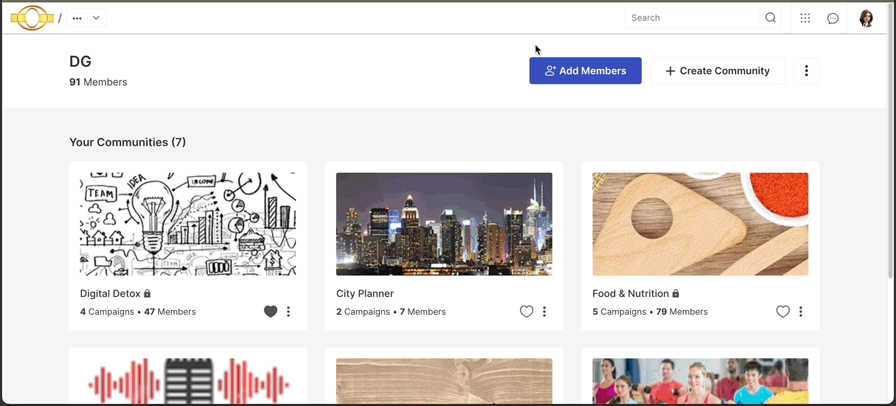Open the City Planner community title
The image size is (896, 406).
click(x=365, y=294)
